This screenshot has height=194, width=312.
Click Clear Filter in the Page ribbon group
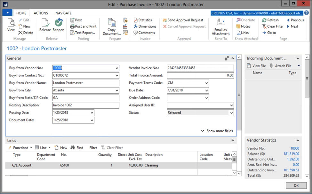(273, 26)
